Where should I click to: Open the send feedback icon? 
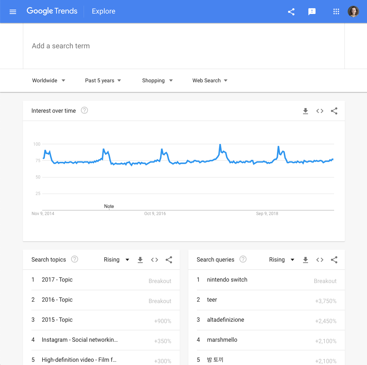point(312,11)
